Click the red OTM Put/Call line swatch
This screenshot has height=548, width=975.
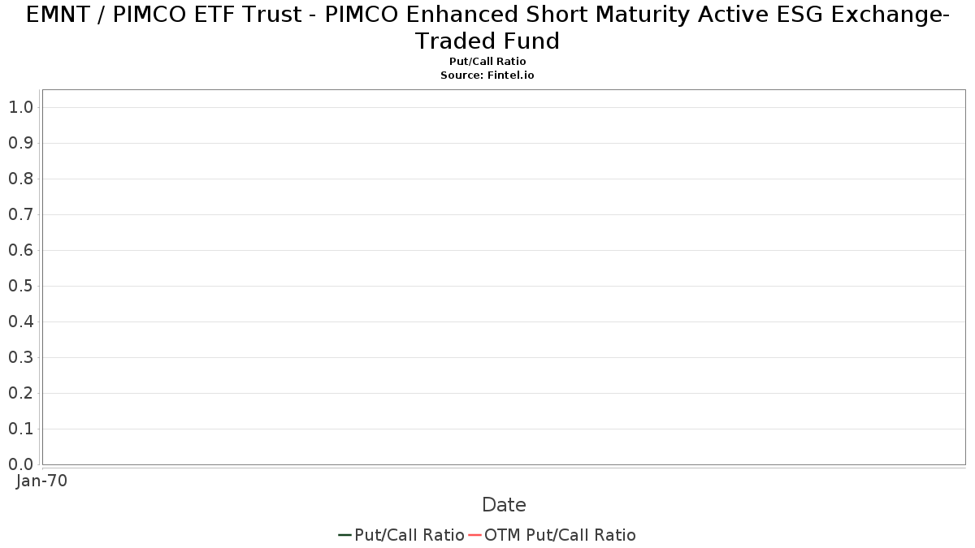click(x=474, y=535)
